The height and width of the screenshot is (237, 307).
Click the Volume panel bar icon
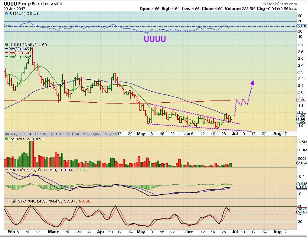pyautogui.click(x=6, y=139)
